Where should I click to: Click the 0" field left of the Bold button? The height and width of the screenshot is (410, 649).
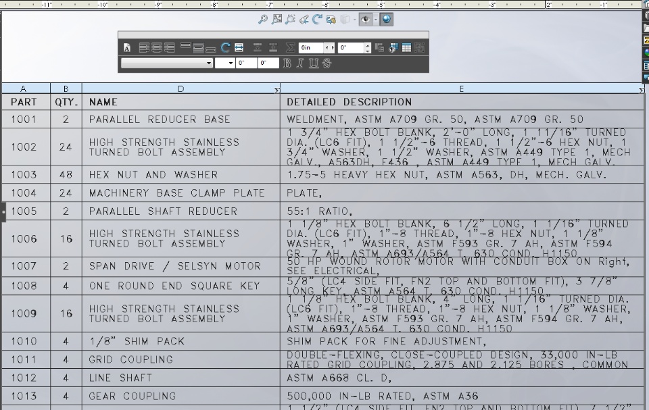click(268, 63)
